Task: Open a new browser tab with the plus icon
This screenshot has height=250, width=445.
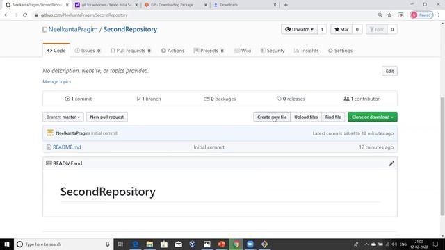Action: (x=286, y=5)
